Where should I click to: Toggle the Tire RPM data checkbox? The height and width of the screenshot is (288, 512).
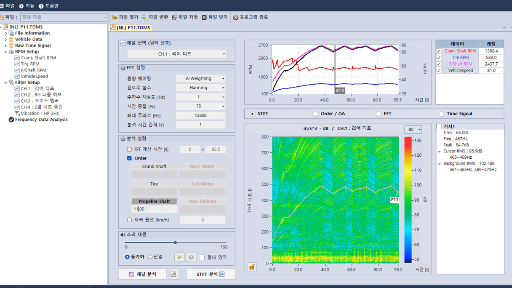tap(439, 58)
